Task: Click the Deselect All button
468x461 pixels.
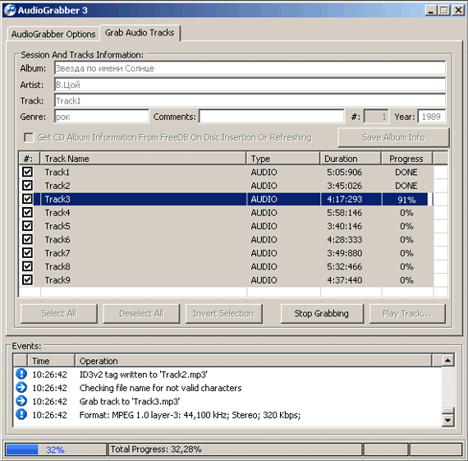Action: click(x=141, y=313)
